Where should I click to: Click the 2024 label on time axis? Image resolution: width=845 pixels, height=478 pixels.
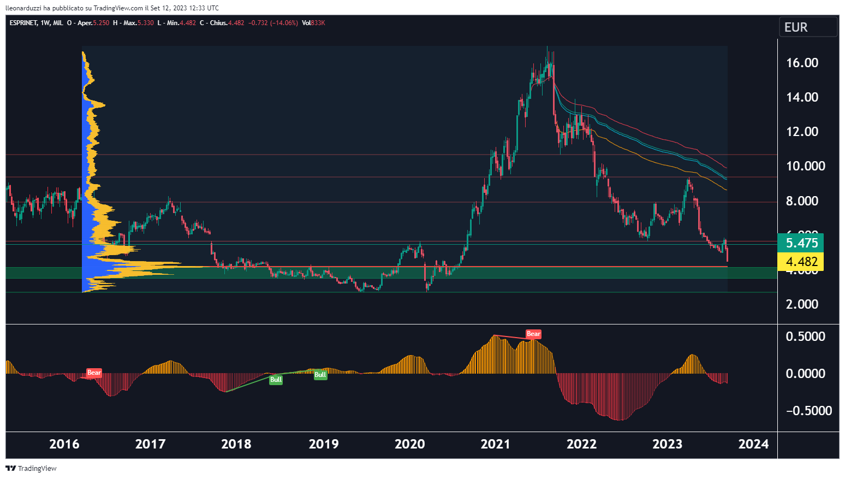click(x=754, y=444)
